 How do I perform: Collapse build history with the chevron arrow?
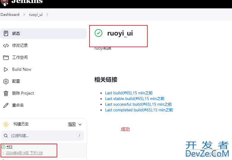tap(80, 124)
